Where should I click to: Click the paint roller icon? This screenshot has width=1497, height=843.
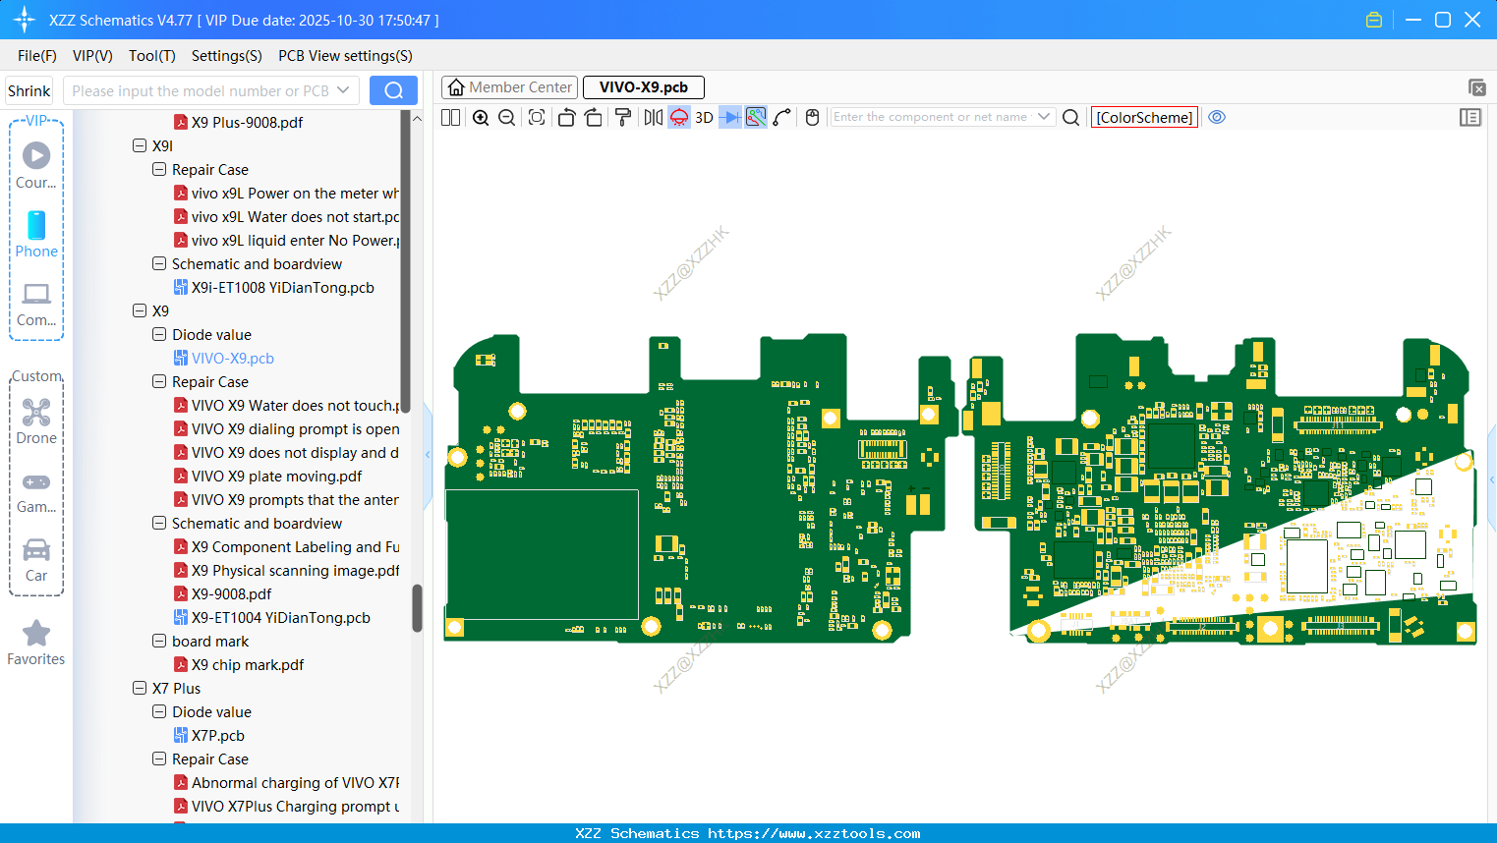623,118
